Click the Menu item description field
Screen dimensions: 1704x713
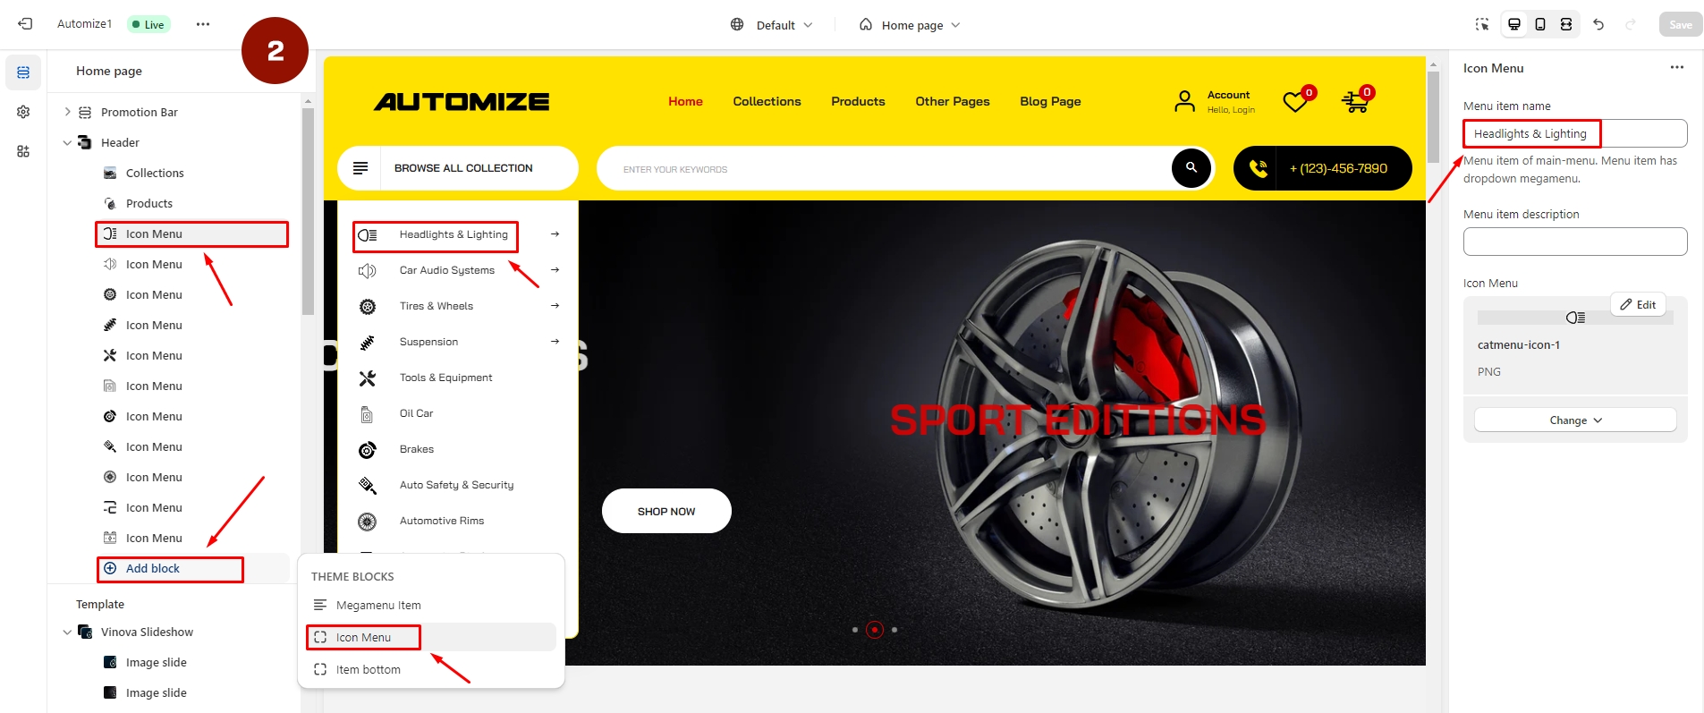point(1575,242)
